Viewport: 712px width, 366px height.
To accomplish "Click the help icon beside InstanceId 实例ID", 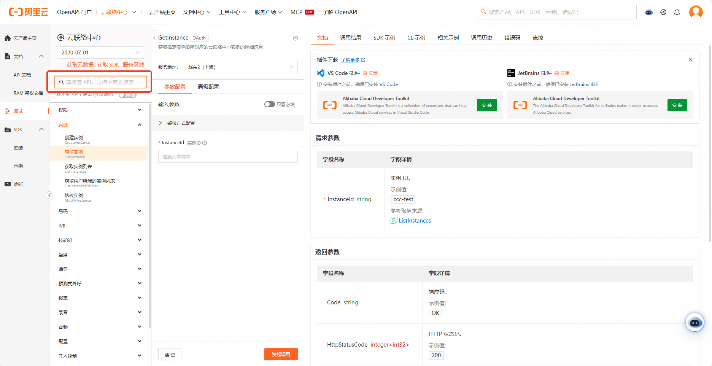I will [x=205, y=143].
